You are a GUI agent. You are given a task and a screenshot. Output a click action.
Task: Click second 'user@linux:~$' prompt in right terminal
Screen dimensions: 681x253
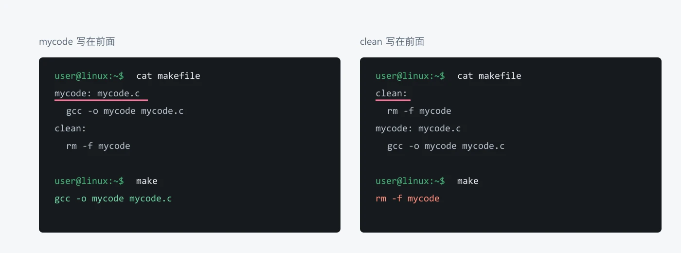411,181
